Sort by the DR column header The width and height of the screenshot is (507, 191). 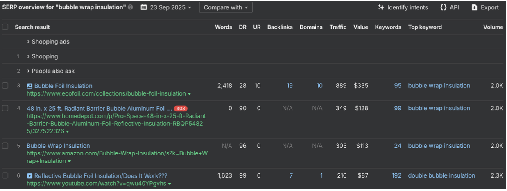pos(243,27)
